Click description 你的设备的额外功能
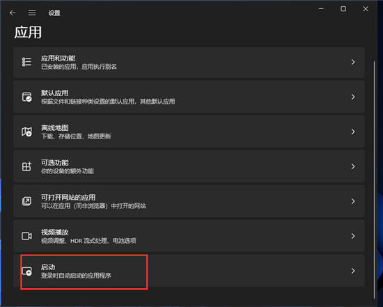383x307 pixels. click(68, 171)
